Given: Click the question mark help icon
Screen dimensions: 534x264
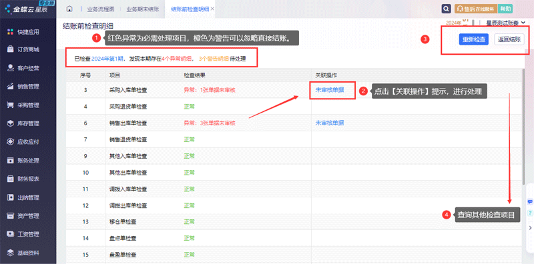Looking at the screenshot, I should 530,213.
